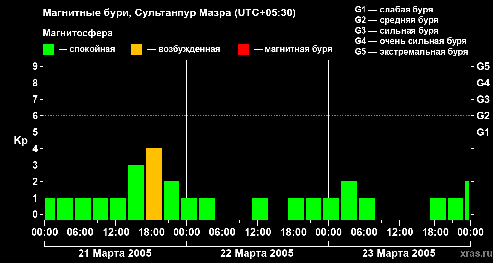Click the G3 label on the right scale
493x263 pixels.
pyautogui.click(x=483, y=100)
